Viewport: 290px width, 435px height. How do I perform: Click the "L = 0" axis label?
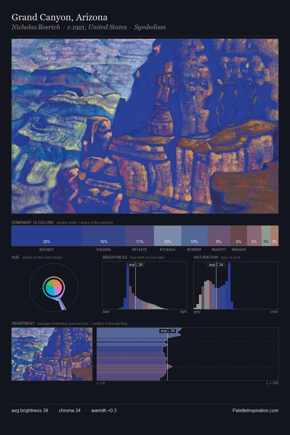101,383
